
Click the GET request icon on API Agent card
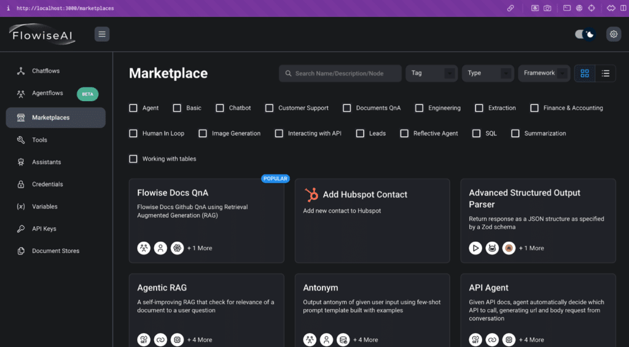coord(475,340)
